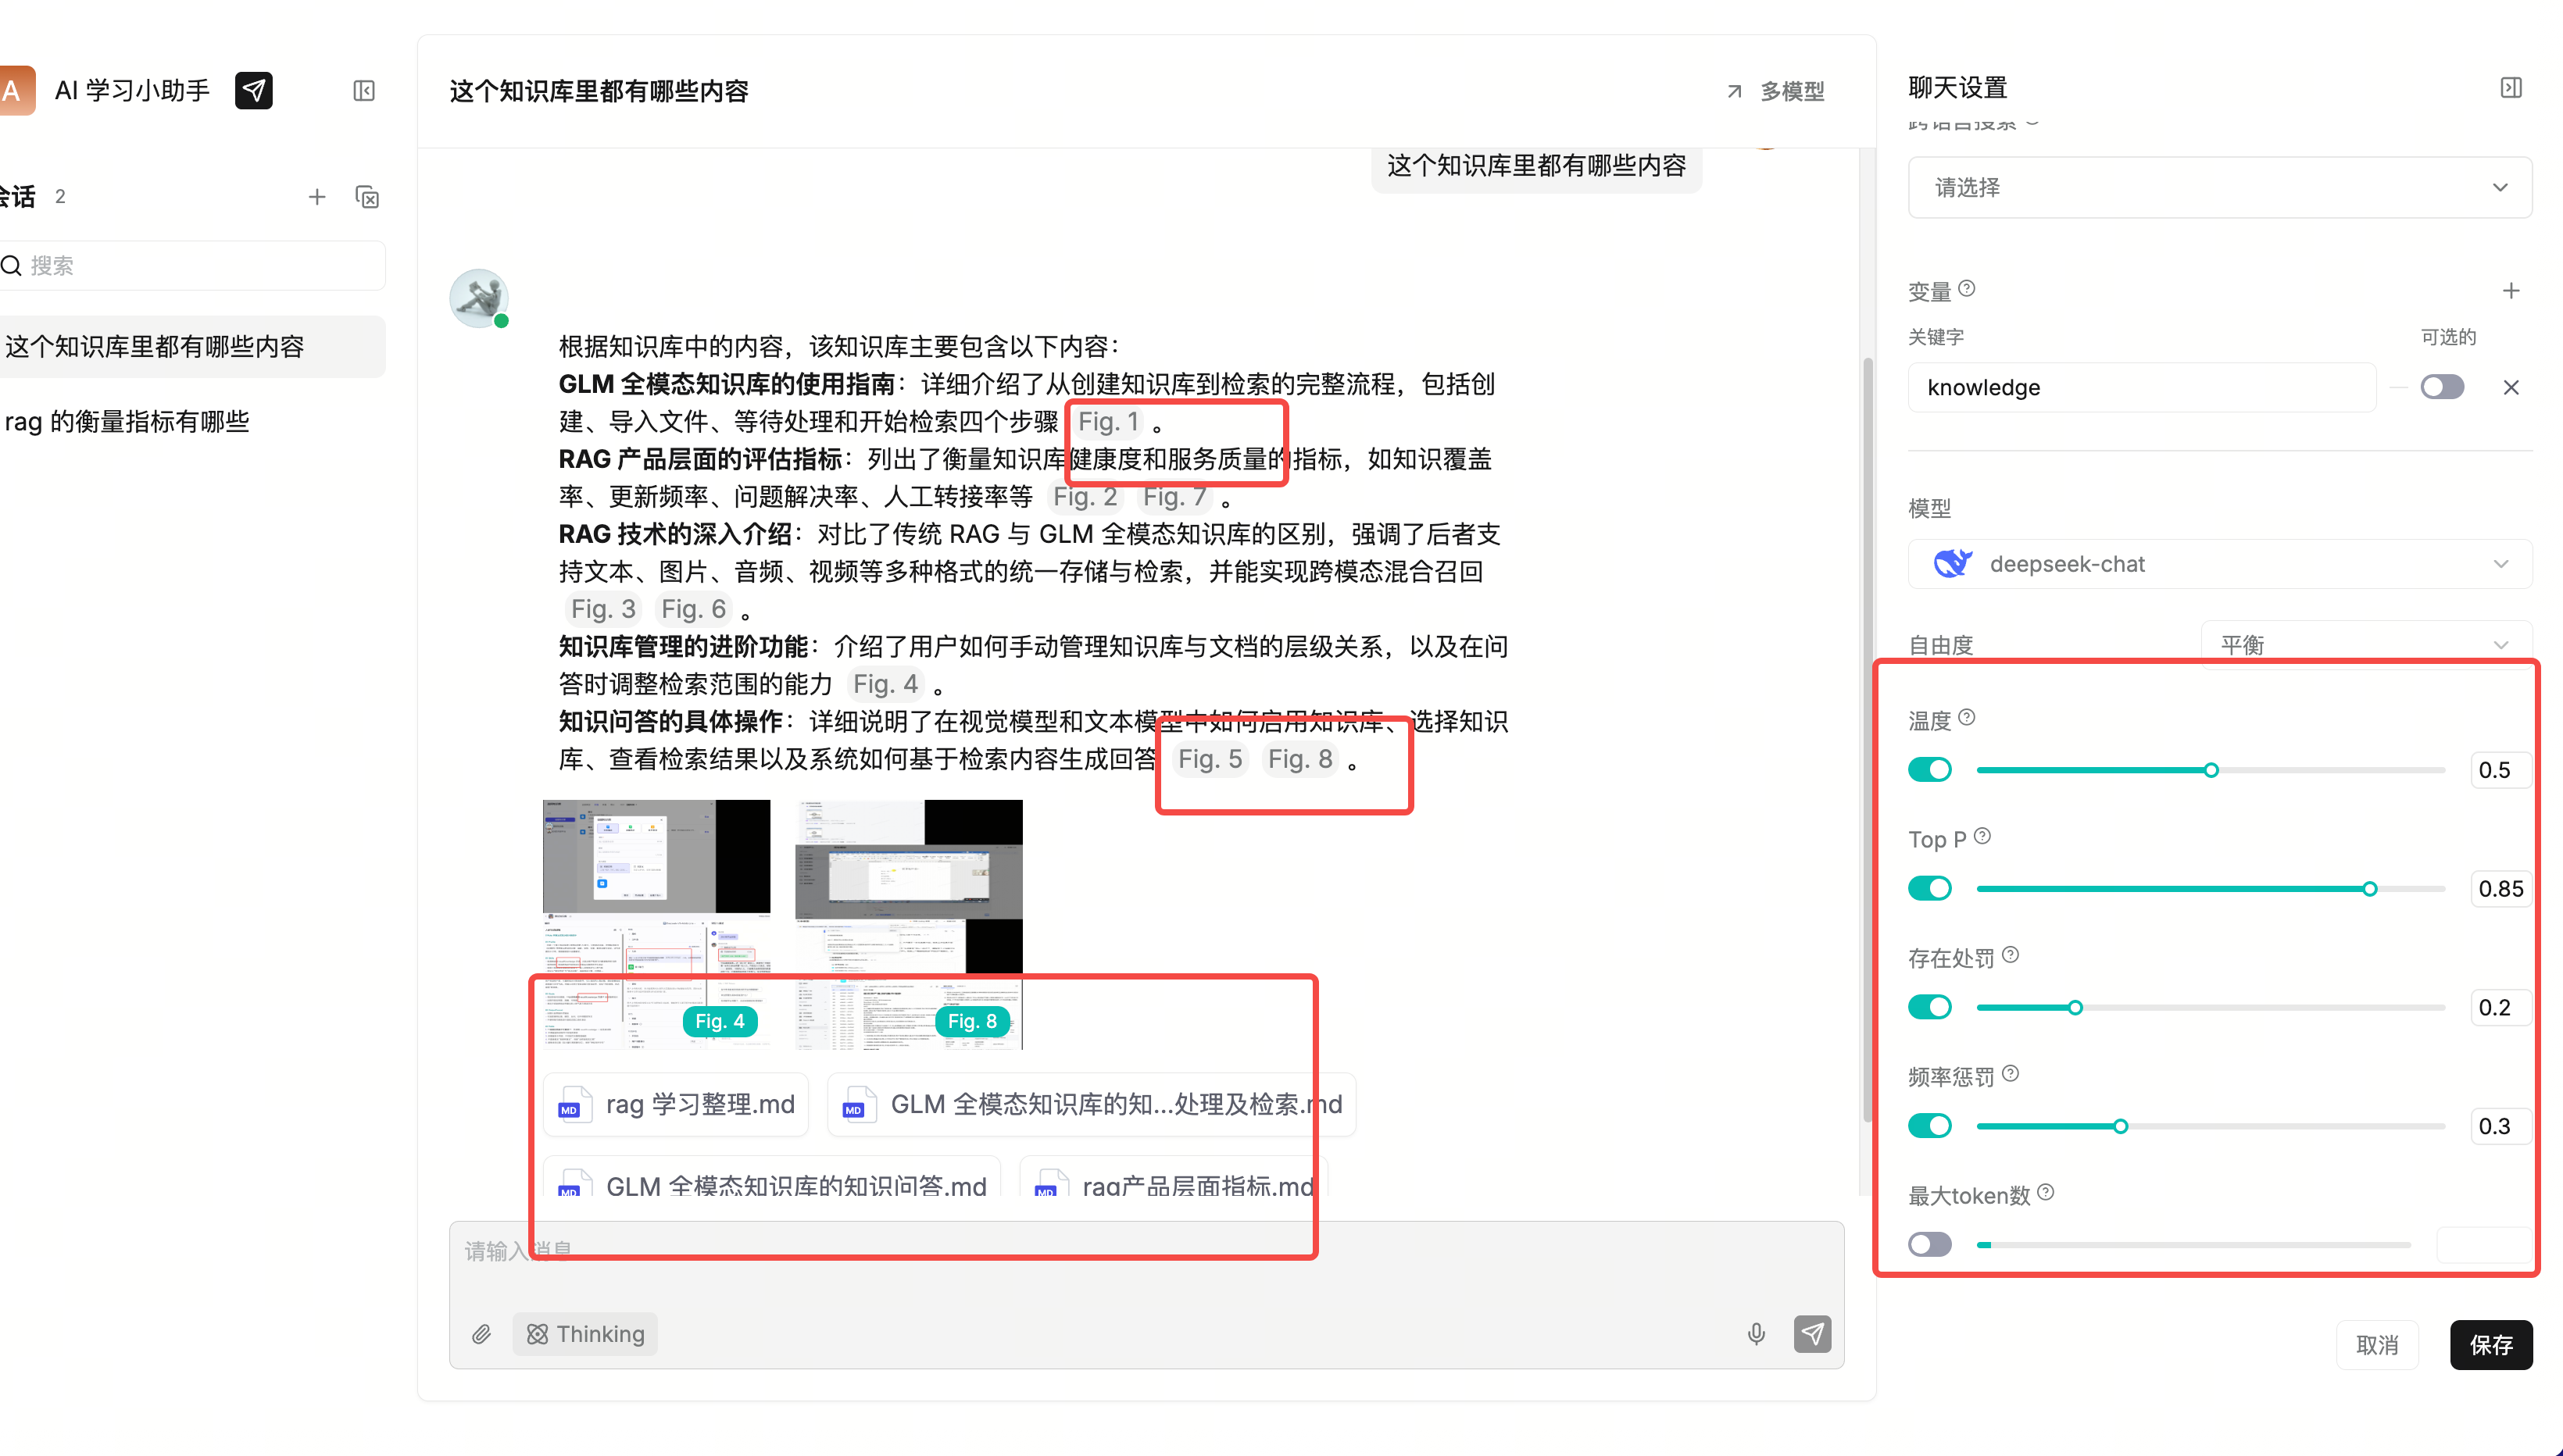2563x1456 pixels.
Task: Click the chat area vertical scrollbar
Action: tap(1868, 740)
